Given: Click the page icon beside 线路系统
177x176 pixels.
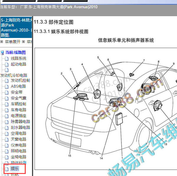Looking at the screenshot, I should tap(7, 59).
